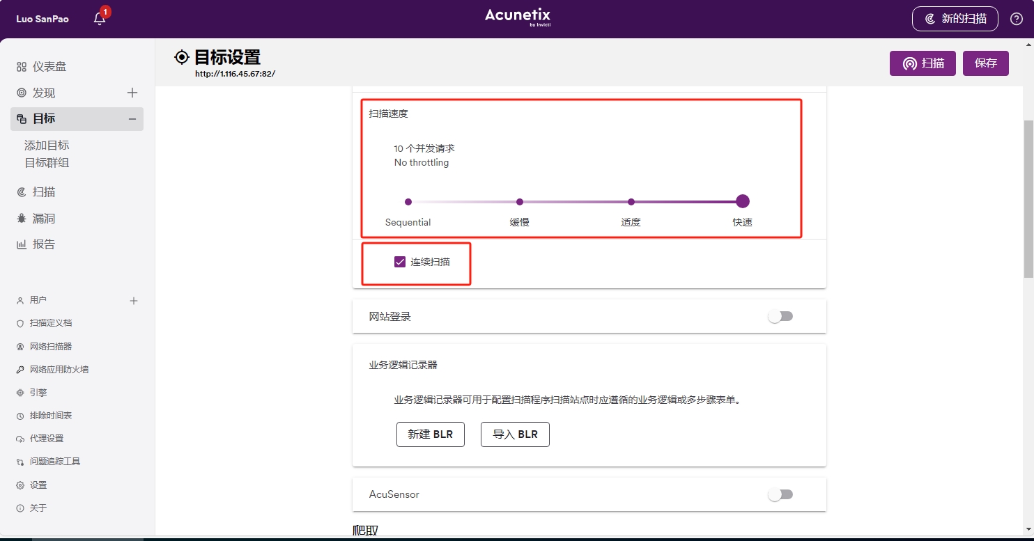Set scan speed slider to Sequential

click(408, 202)
